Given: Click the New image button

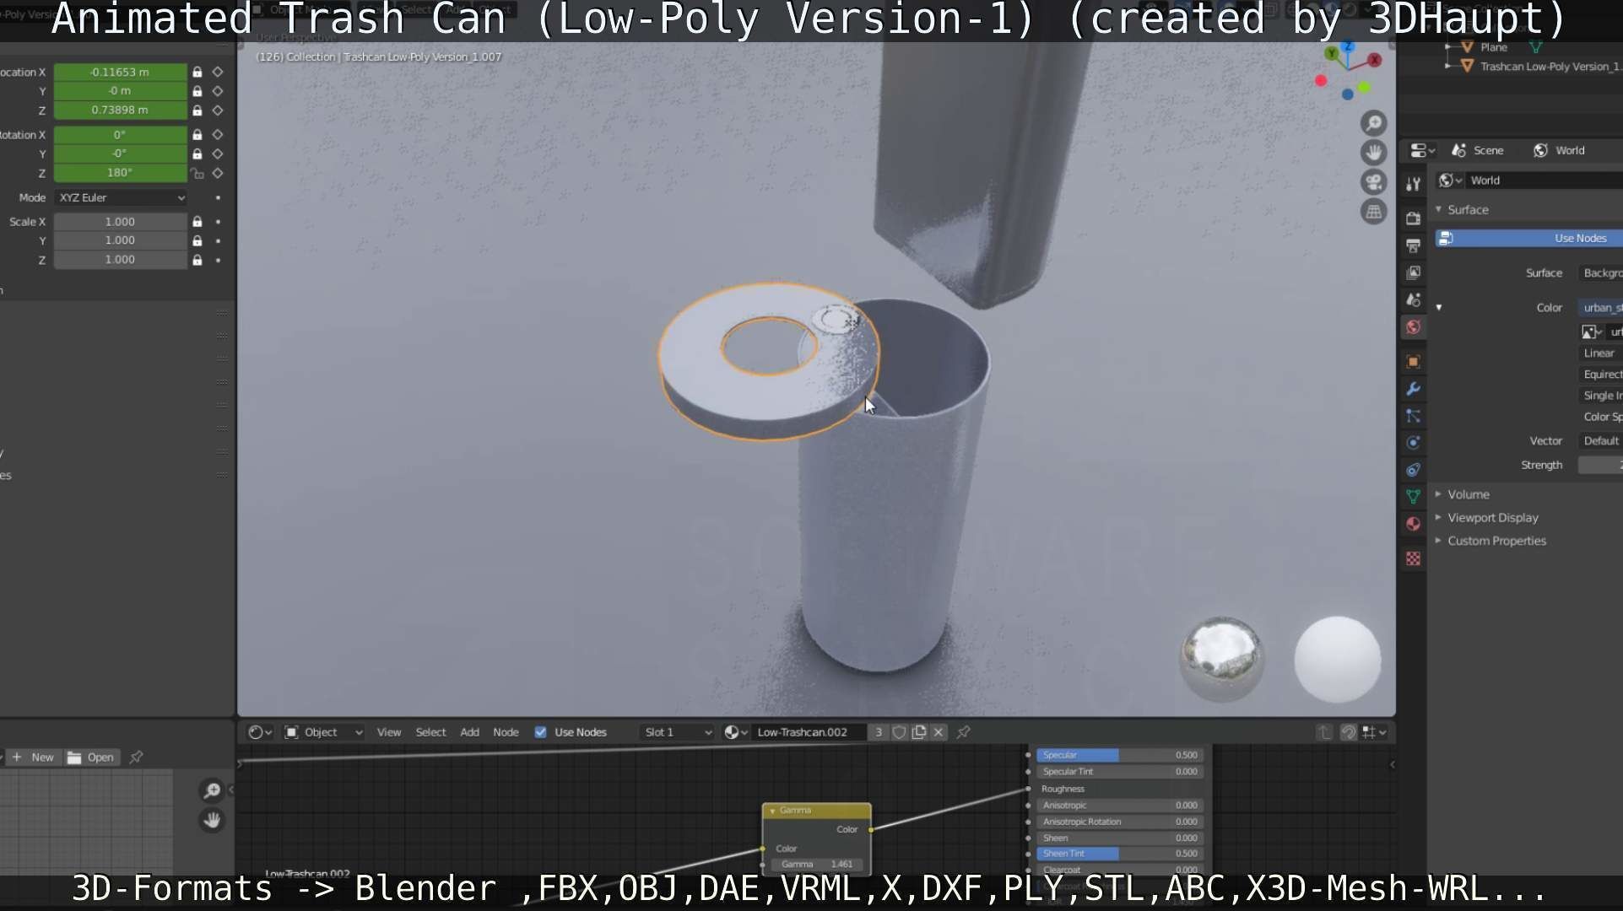Looking at the screenshot, I should click(x=34, y=757).
